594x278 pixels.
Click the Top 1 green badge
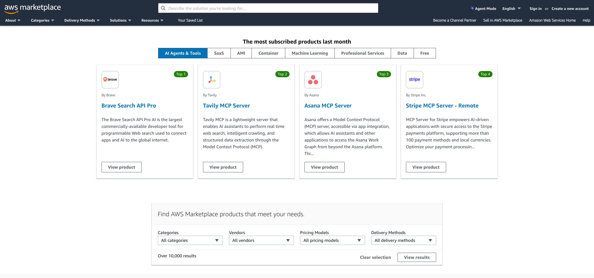click(x=181, y=74)
